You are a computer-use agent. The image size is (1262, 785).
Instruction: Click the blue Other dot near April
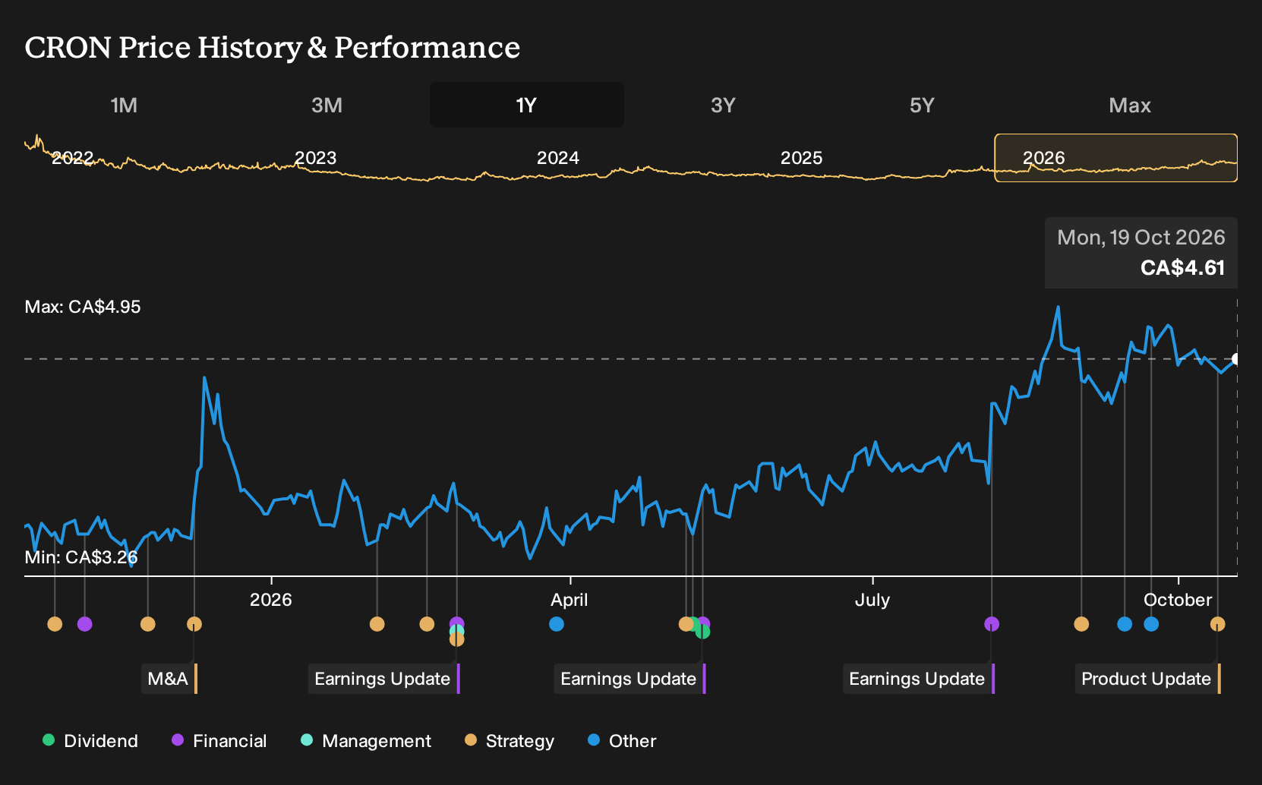click(x=557, y=624)
